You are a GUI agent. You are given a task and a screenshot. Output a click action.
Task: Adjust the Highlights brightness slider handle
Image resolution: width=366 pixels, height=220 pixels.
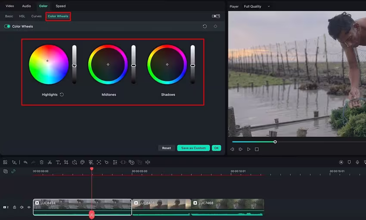click(x=74, y=65)
